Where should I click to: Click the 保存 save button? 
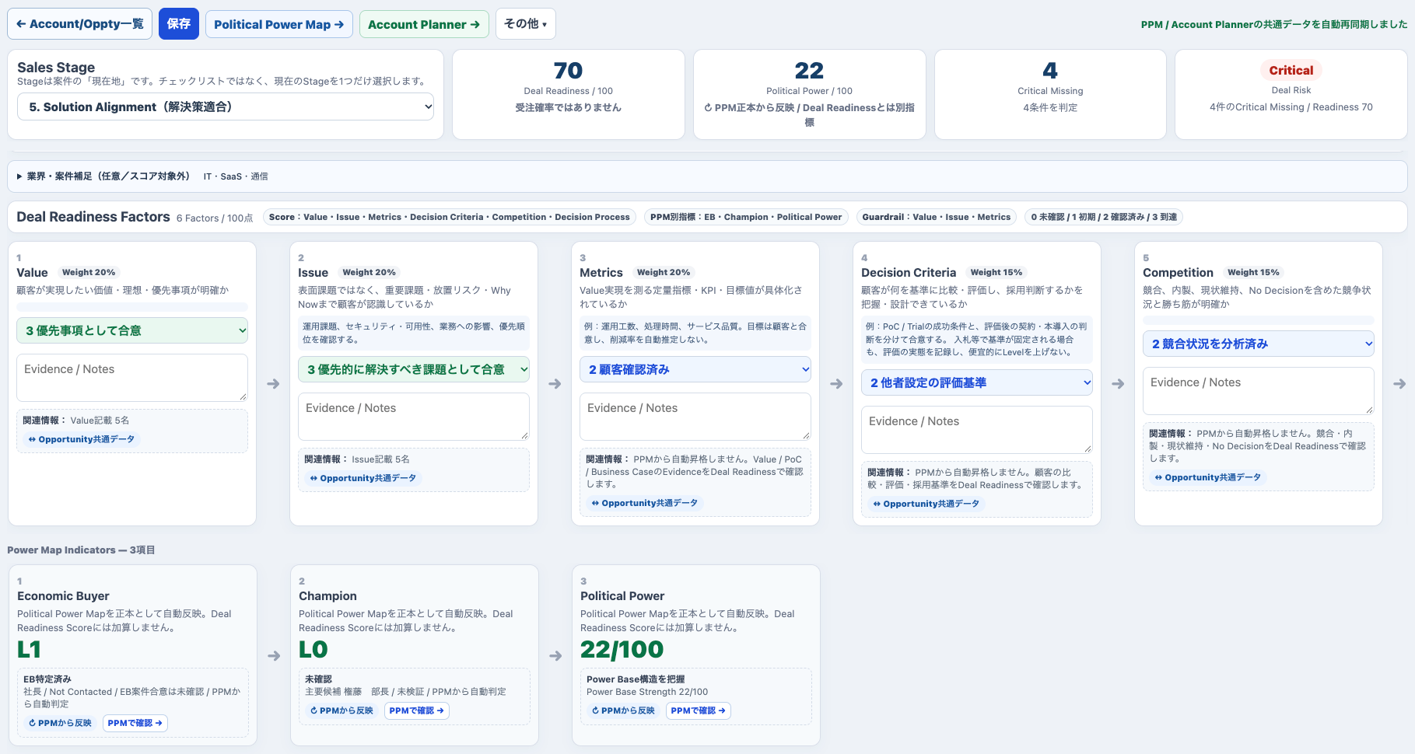click(x=179, y=24)
